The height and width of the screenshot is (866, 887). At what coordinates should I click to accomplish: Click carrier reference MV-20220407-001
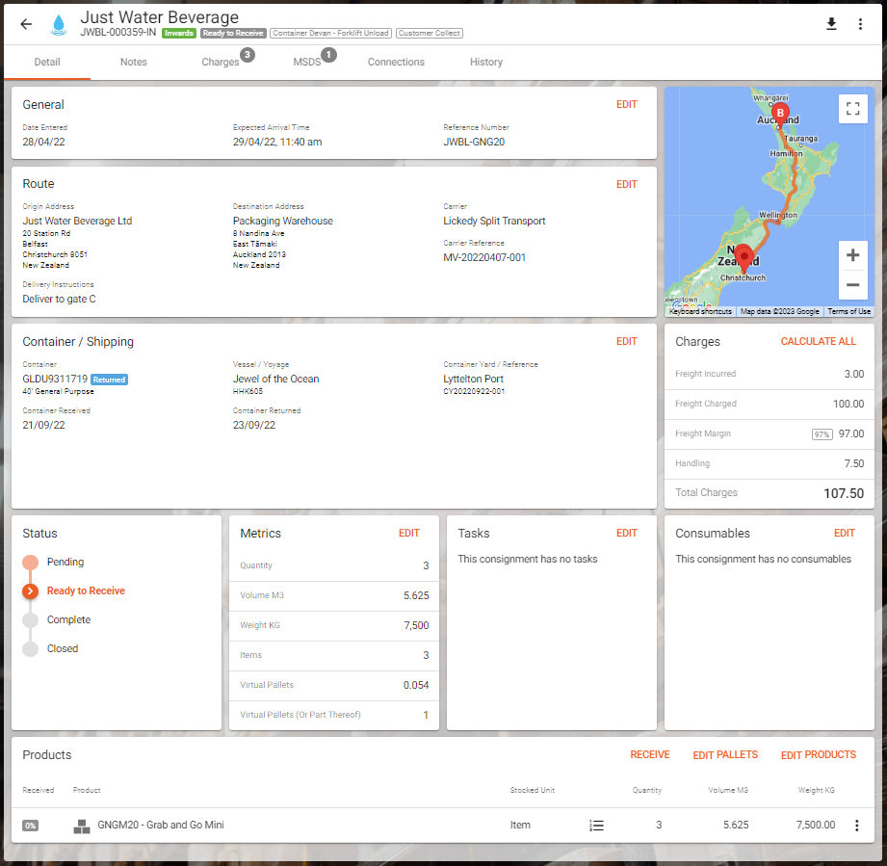[x=484, y=258]
